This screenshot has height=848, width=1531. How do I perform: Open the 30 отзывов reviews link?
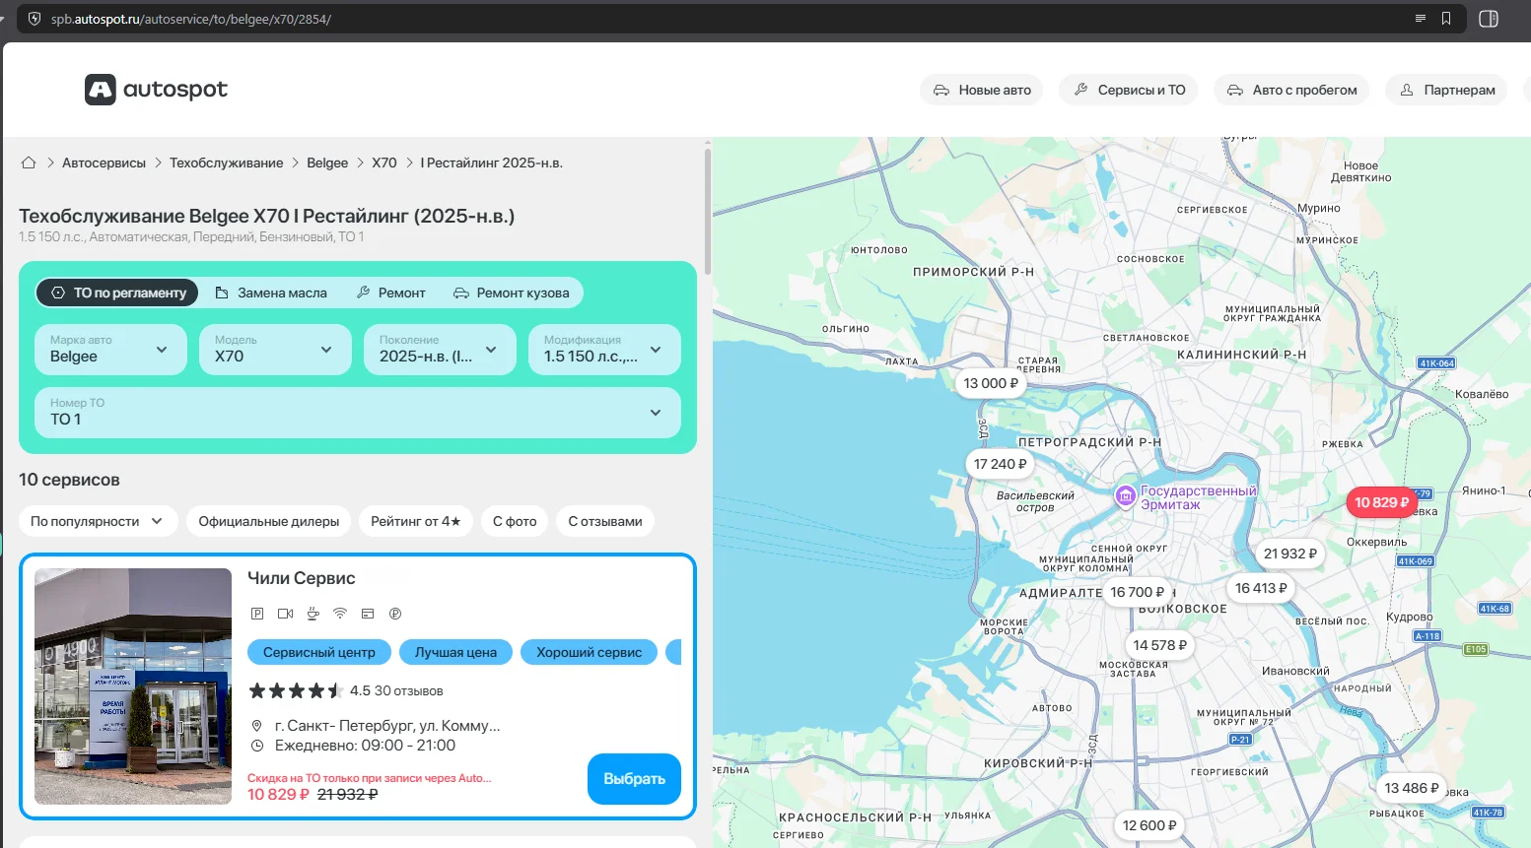[x=409, y=690]
